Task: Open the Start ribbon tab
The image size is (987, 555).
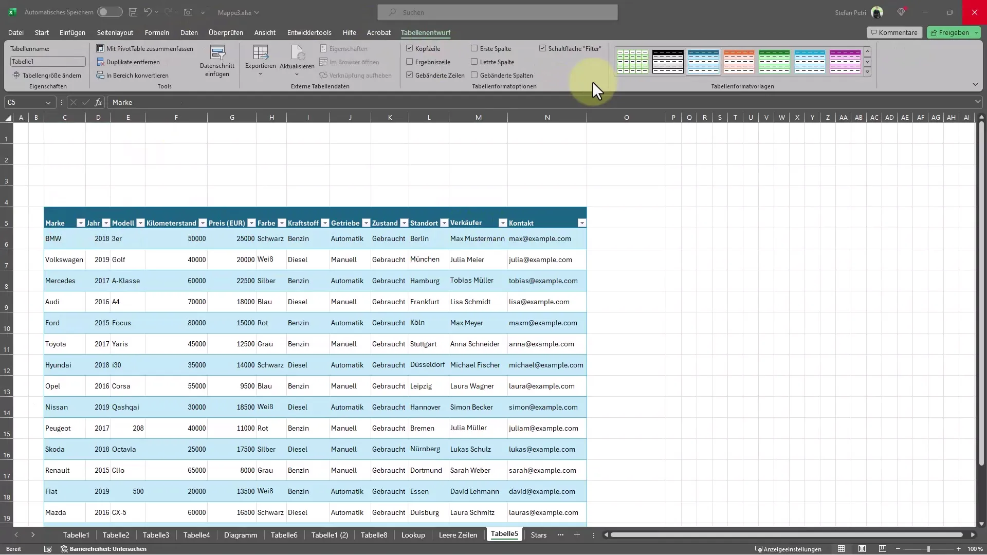Action: tap(42, 32)
